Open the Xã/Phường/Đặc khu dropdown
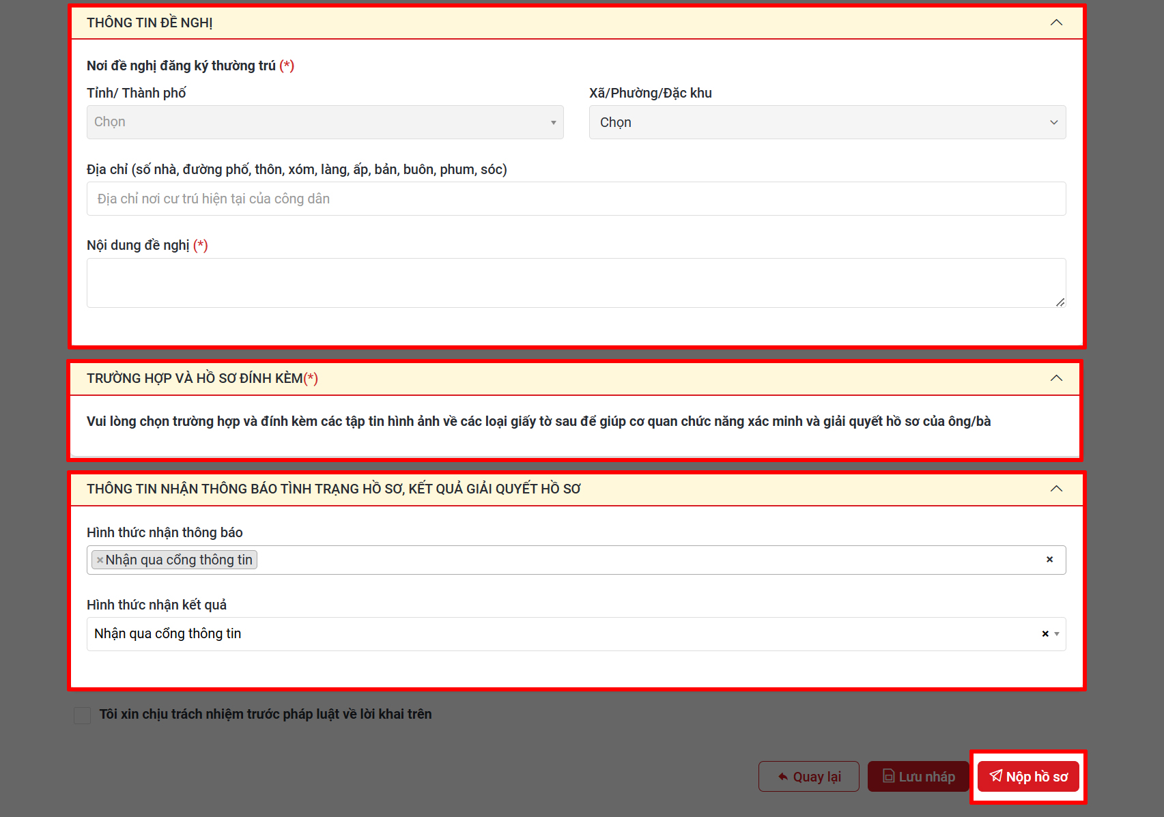This screenshot has width=1164, height=817. [827, 122]
